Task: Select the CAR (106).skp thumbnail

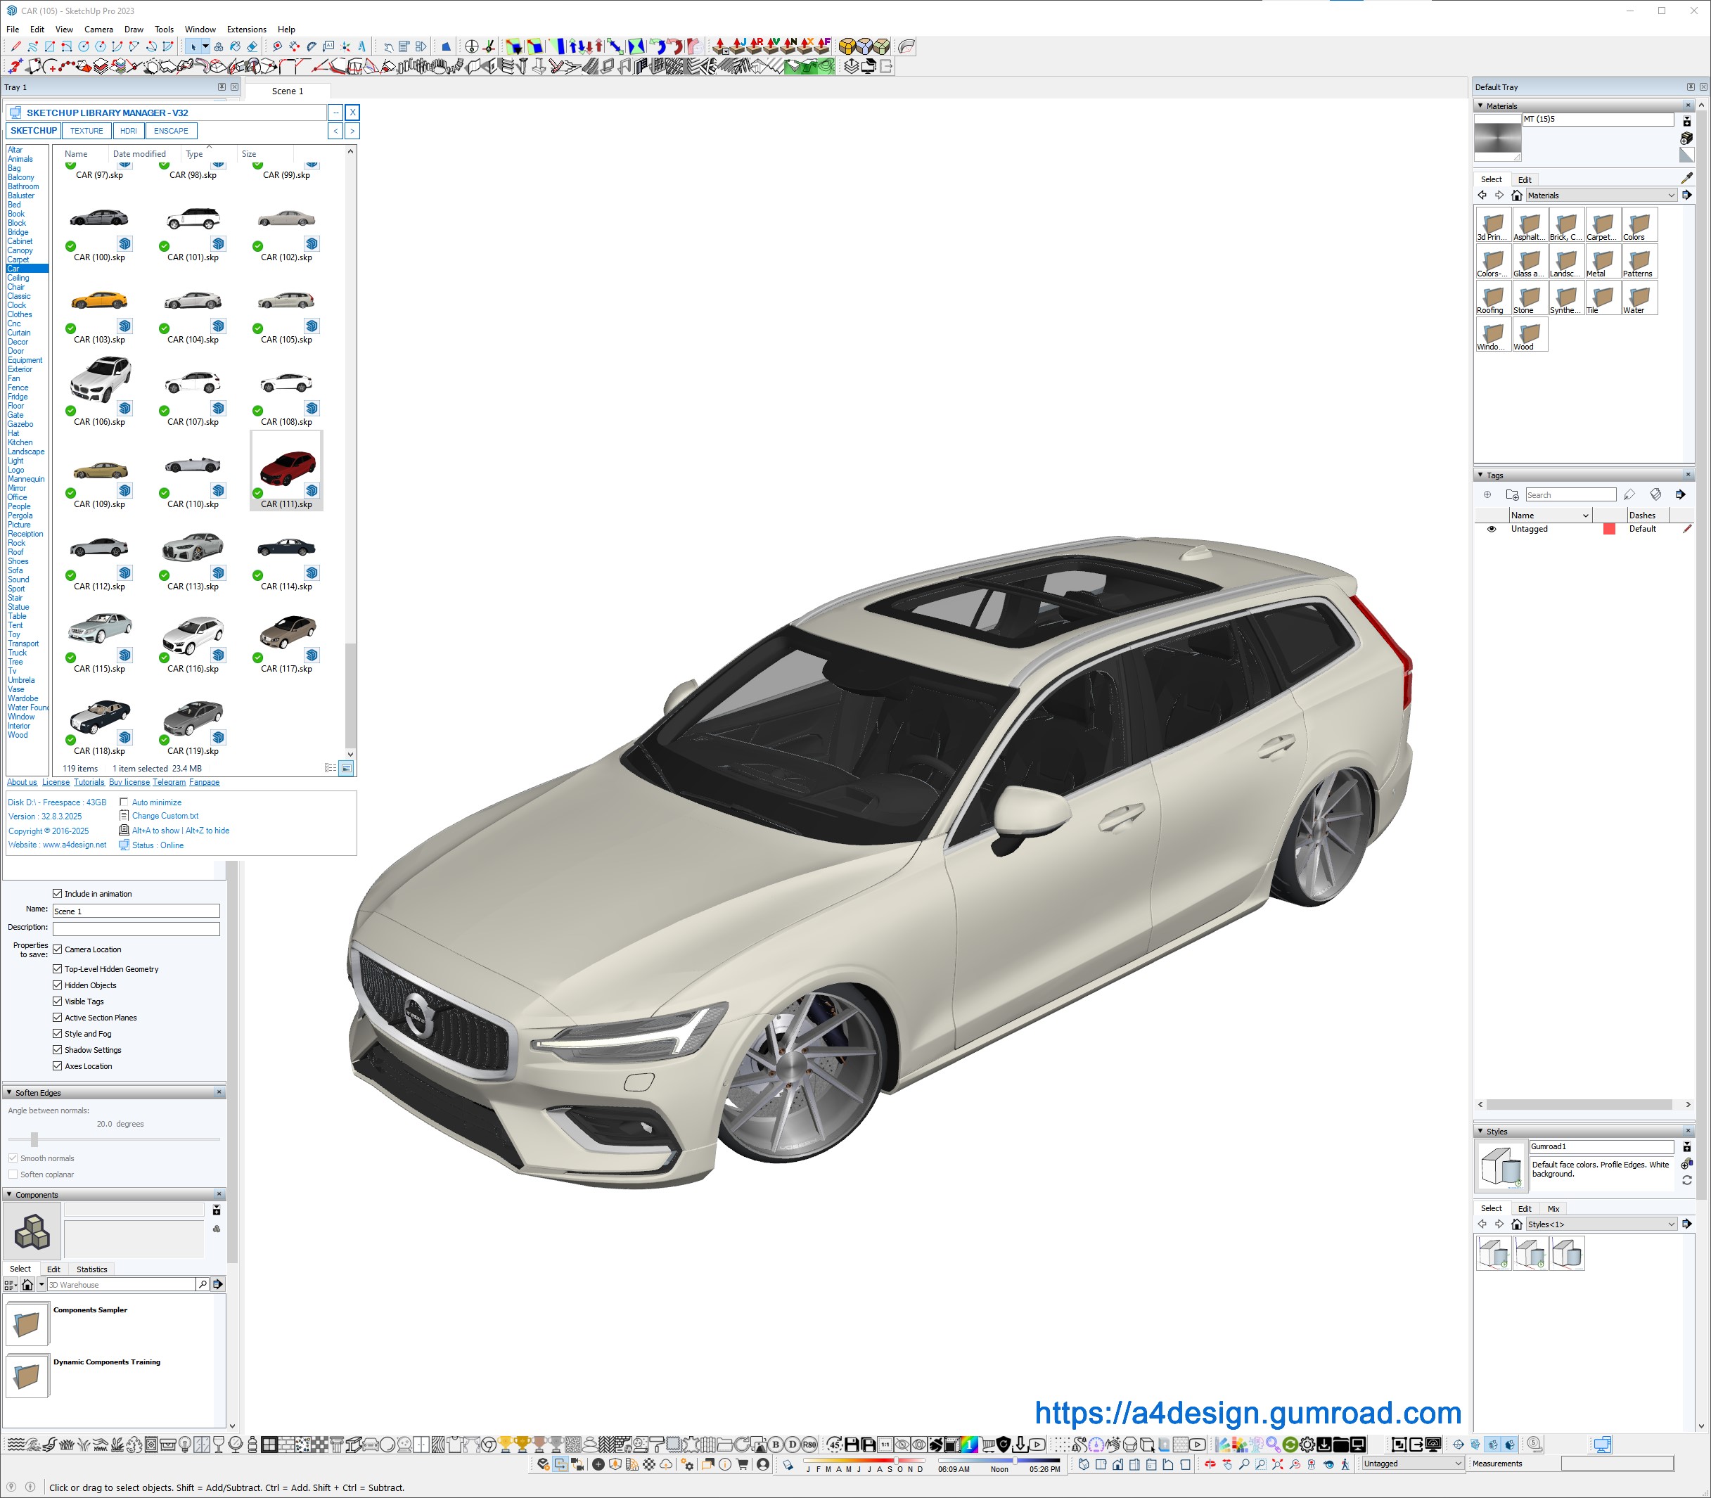Action: (x=101, y=380)
